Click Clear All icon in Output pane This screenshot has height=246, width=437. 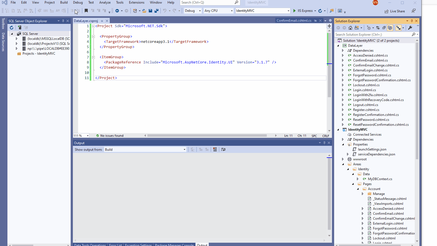click(215, 149)
